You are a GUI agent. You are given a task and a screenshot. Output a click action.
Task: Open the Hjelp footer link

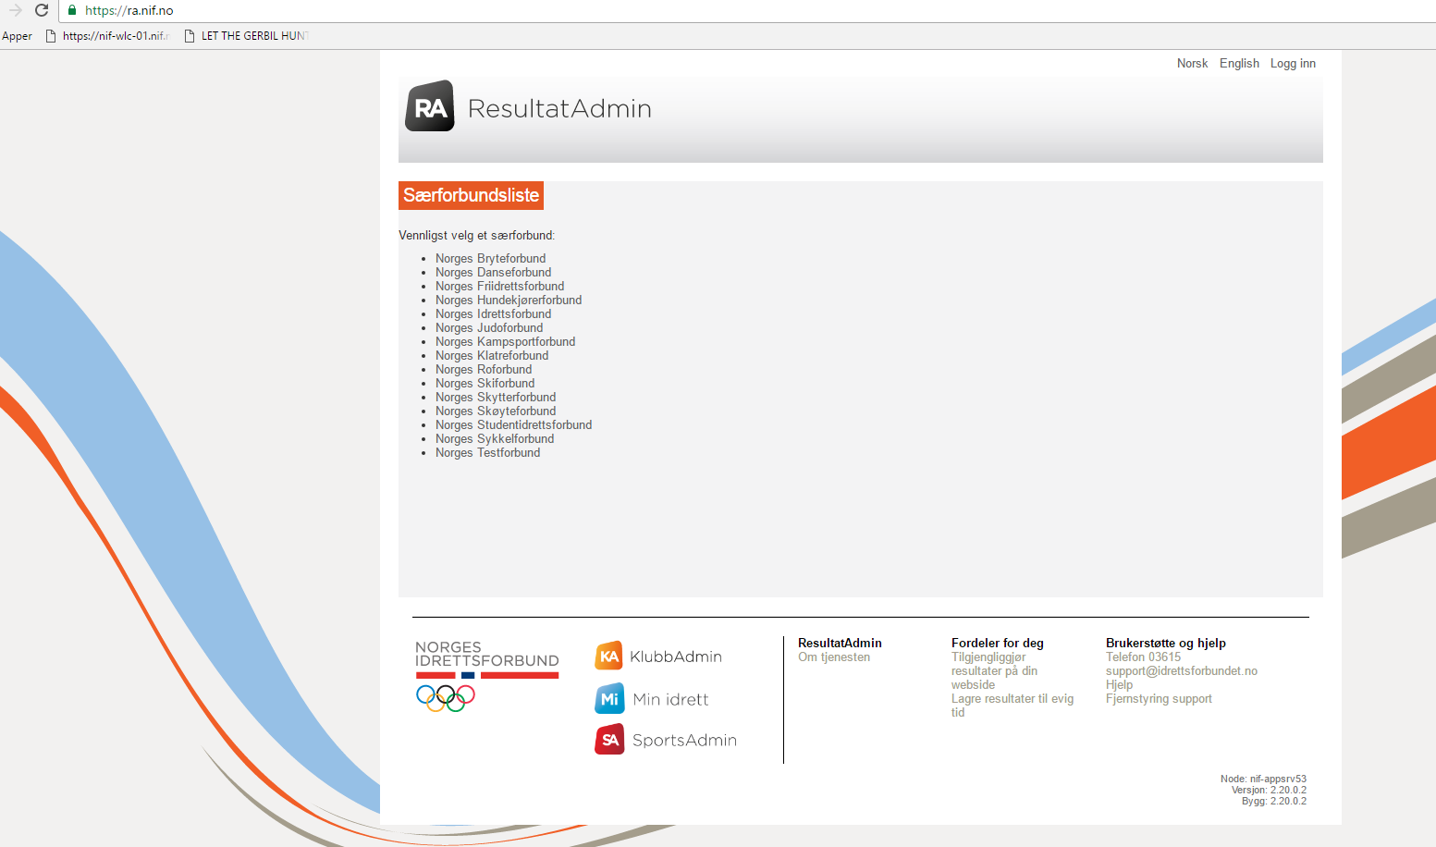pyautogui.click(x=1119, y=684)
